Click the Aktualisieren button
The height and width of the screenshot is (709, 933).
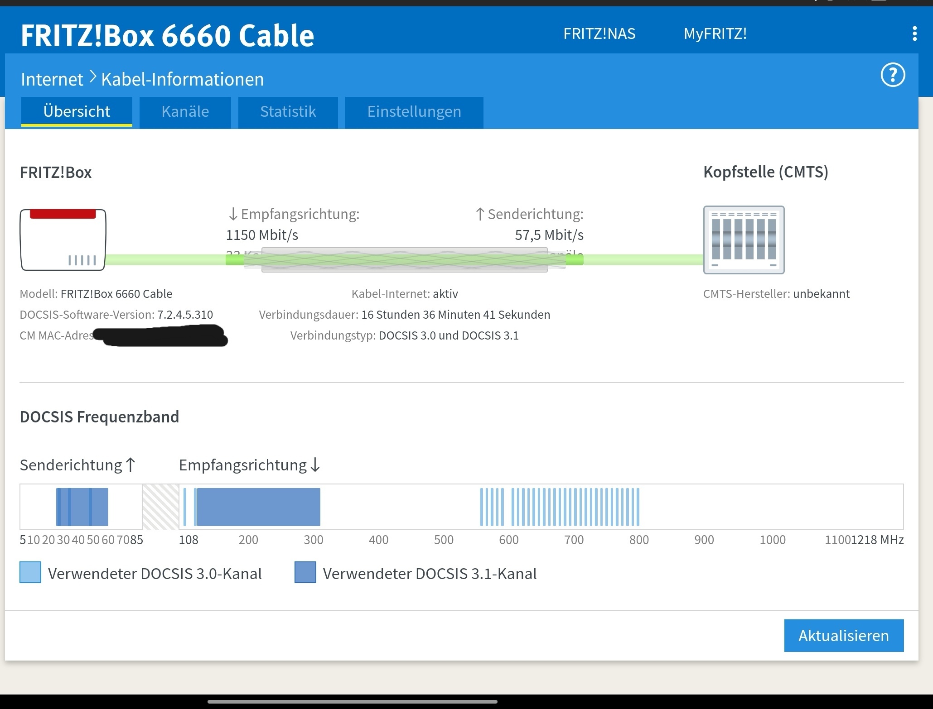click(x=844, y=636)
